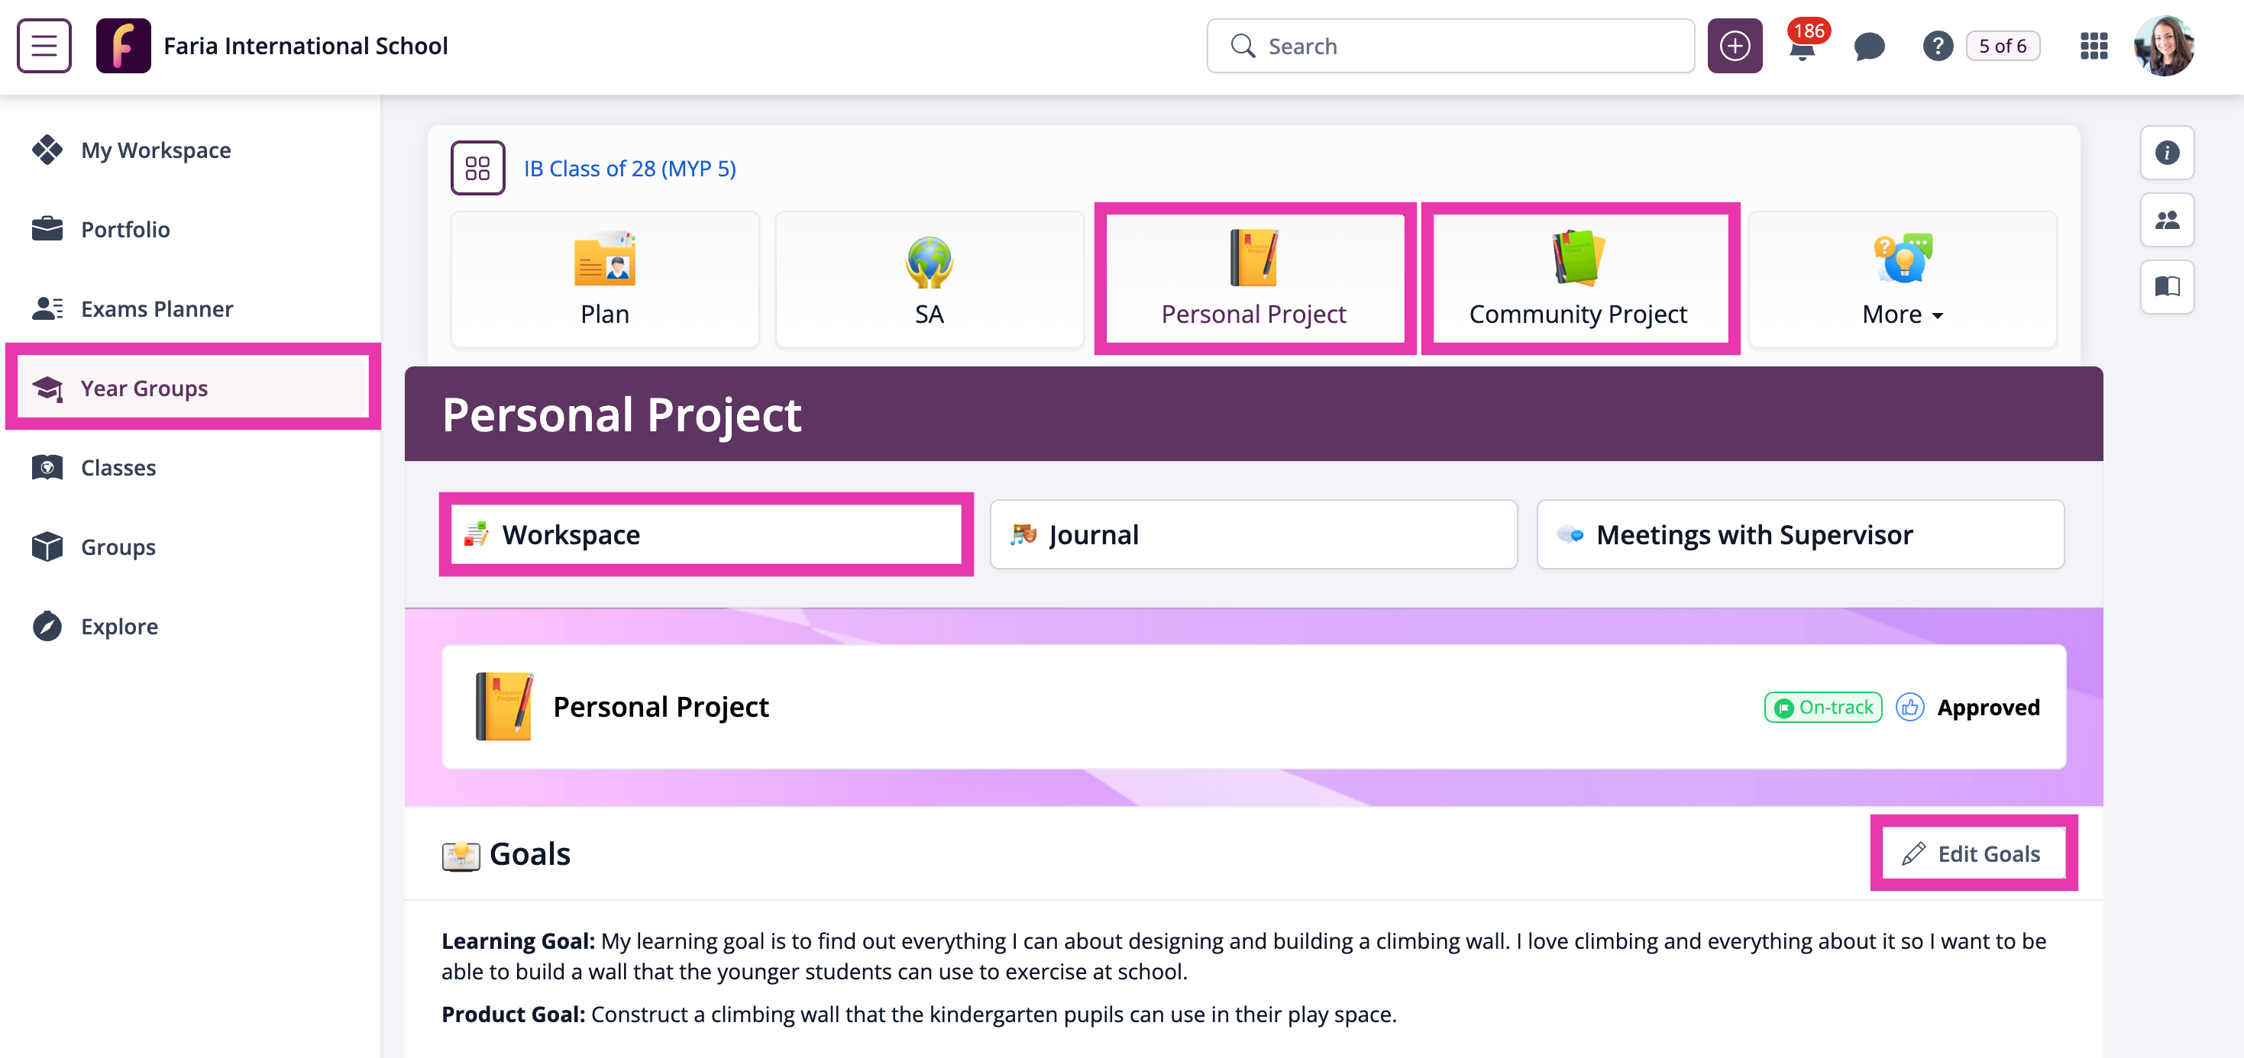Click the Edit Goals button

coord(1973,853)
